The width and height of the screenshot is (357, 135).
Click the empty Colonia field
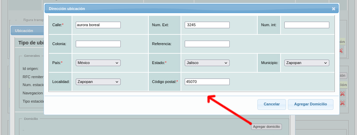tap(98, 44)
